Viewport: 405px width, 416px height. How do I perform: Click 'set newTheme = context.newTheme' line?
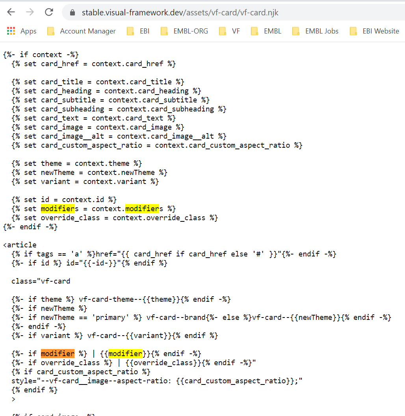[x=89, y=173]
